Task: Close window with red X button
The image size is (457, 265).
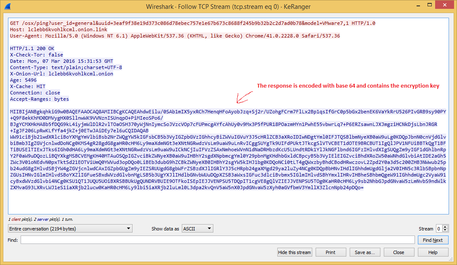Action: 445,5
